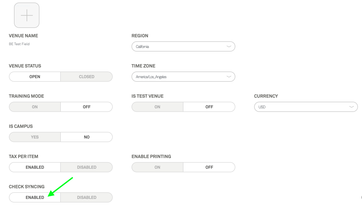Turn Is Test Venue off
362x205 pixels.
[x=209, y=107]
